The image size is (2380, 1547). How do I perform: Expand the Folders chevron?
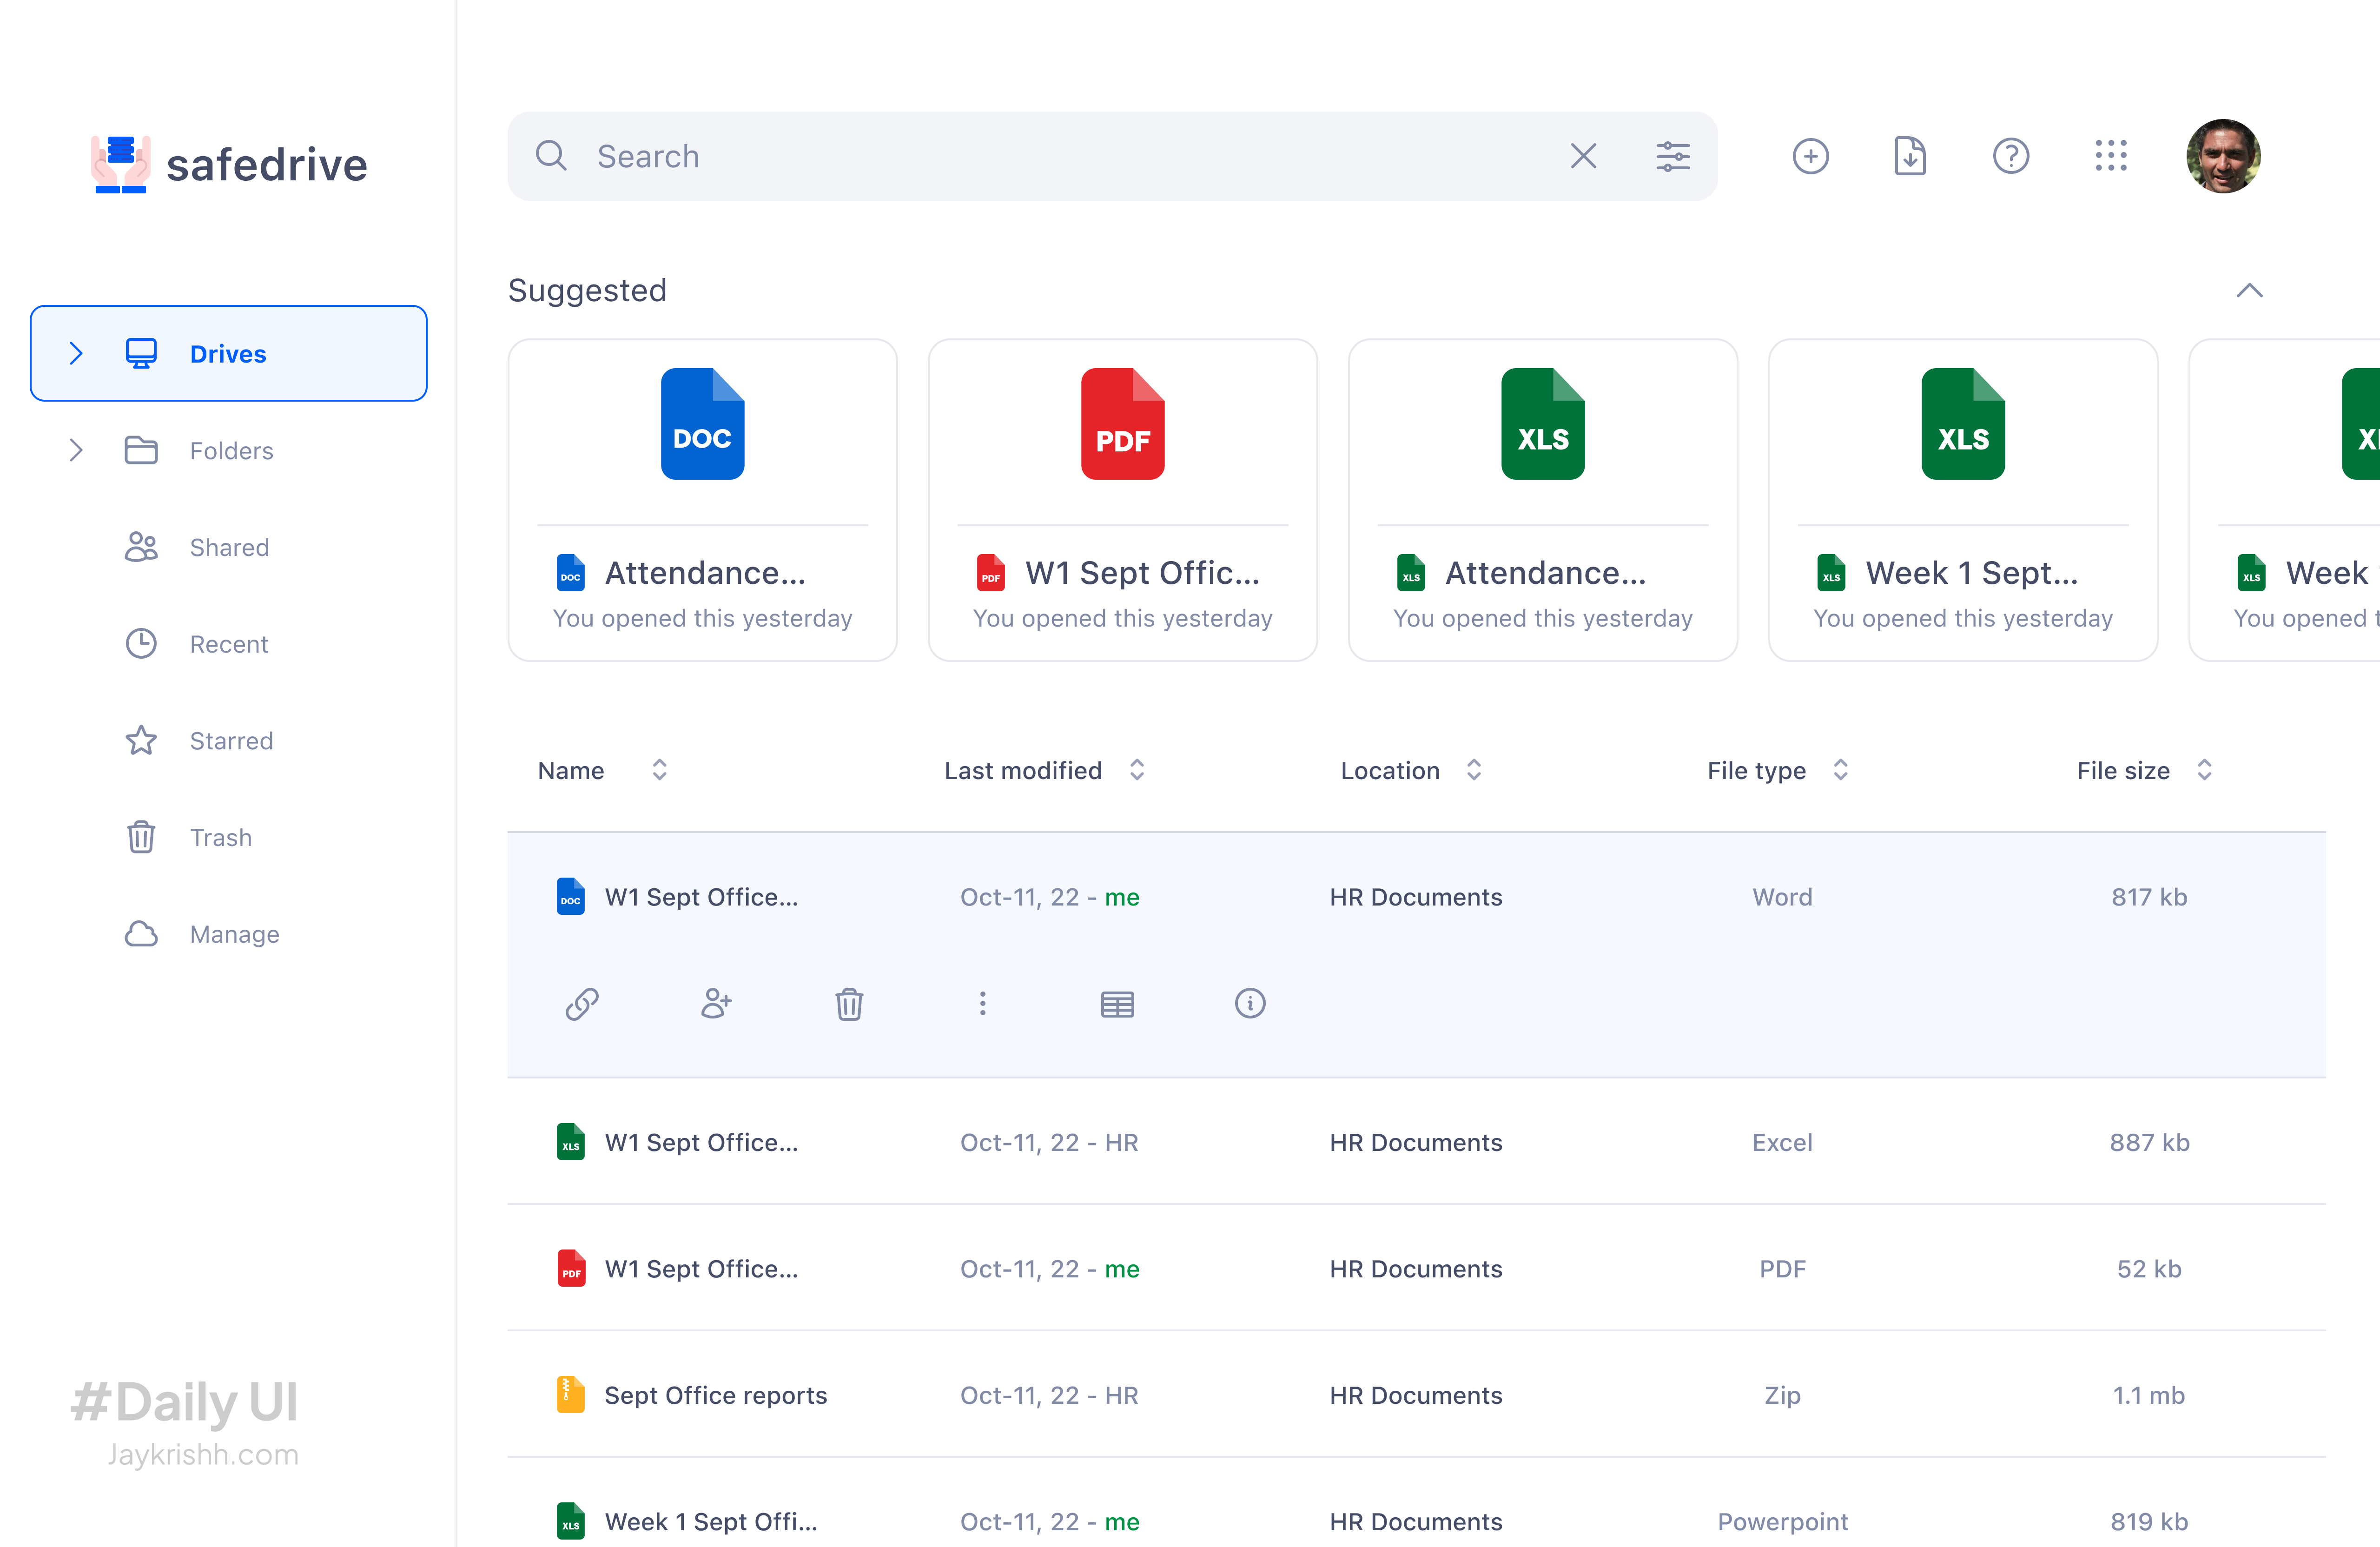(x=76, y=450)
